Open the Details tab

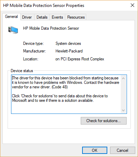42,17
